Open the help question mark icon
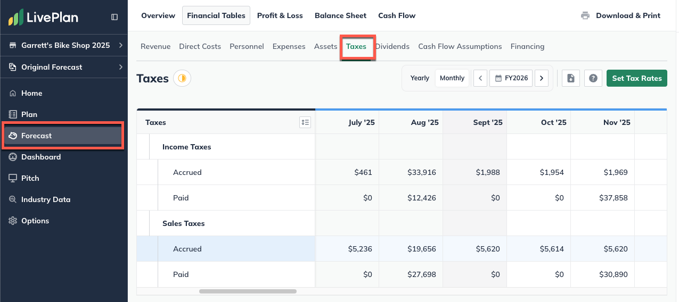Image resolution: width=679 pixels, height=302 pixels. [593, 78]
